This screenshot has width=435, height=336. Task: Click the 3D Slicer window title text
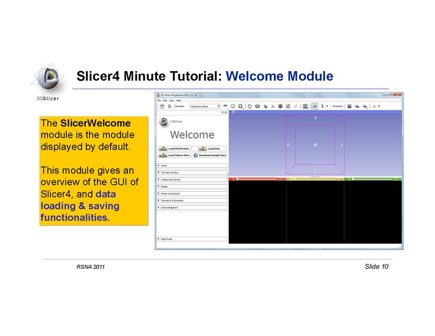179,95
